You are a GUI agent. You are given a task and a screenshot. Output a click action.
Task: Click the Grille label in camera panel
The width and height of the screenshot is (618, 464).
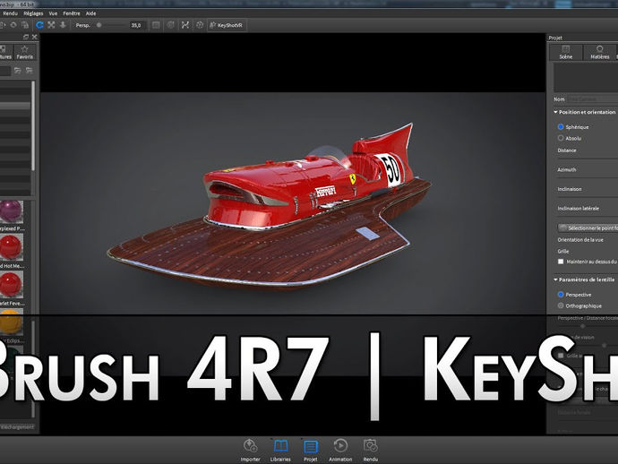click(563, 251)
